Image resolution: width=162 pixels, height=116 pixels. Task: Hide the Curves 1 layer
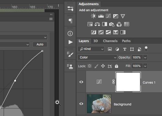coord(81,82)
